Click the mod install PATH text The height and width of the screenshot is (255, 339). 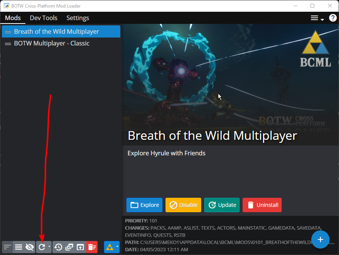point(230,242)
